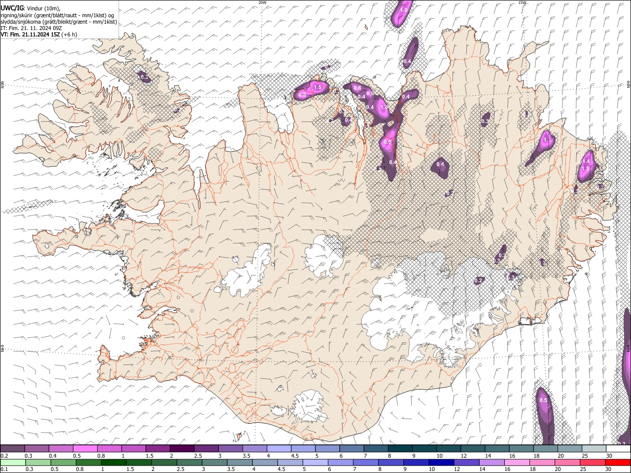Click the 'UWC/IG: Vindur (10m)' title text

(30, 8)
